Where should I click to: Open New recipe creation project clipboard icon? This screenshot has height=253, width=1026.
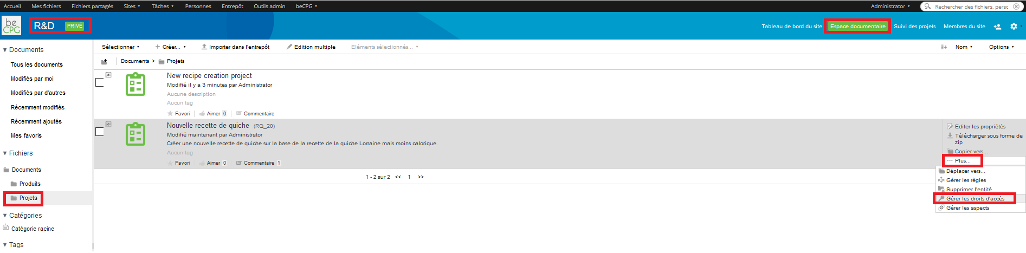point(135,85)
